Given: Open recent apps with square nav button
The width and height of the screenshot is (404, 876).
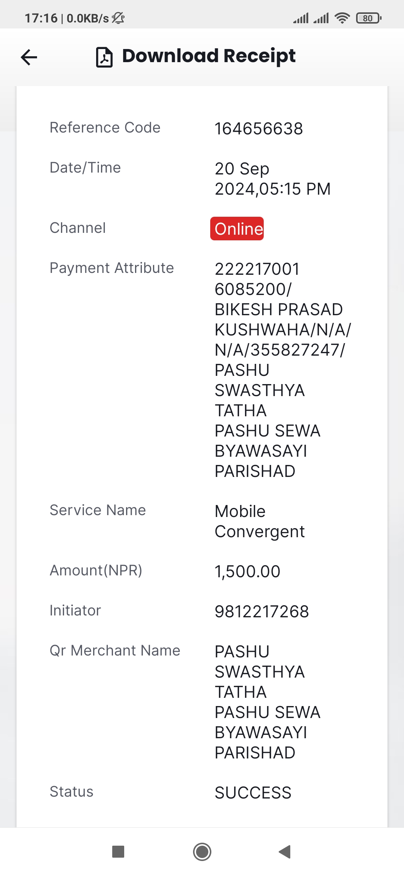Looking at the screenshot, I should [118, 852].
